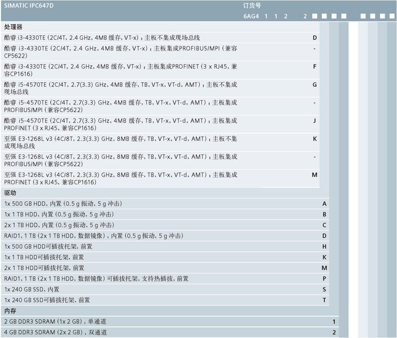This screenshot has height=338, width=397.
Task: Choose Xeon E3-1268L v3 row with PROFINET
Action: (x=117, y=178)
